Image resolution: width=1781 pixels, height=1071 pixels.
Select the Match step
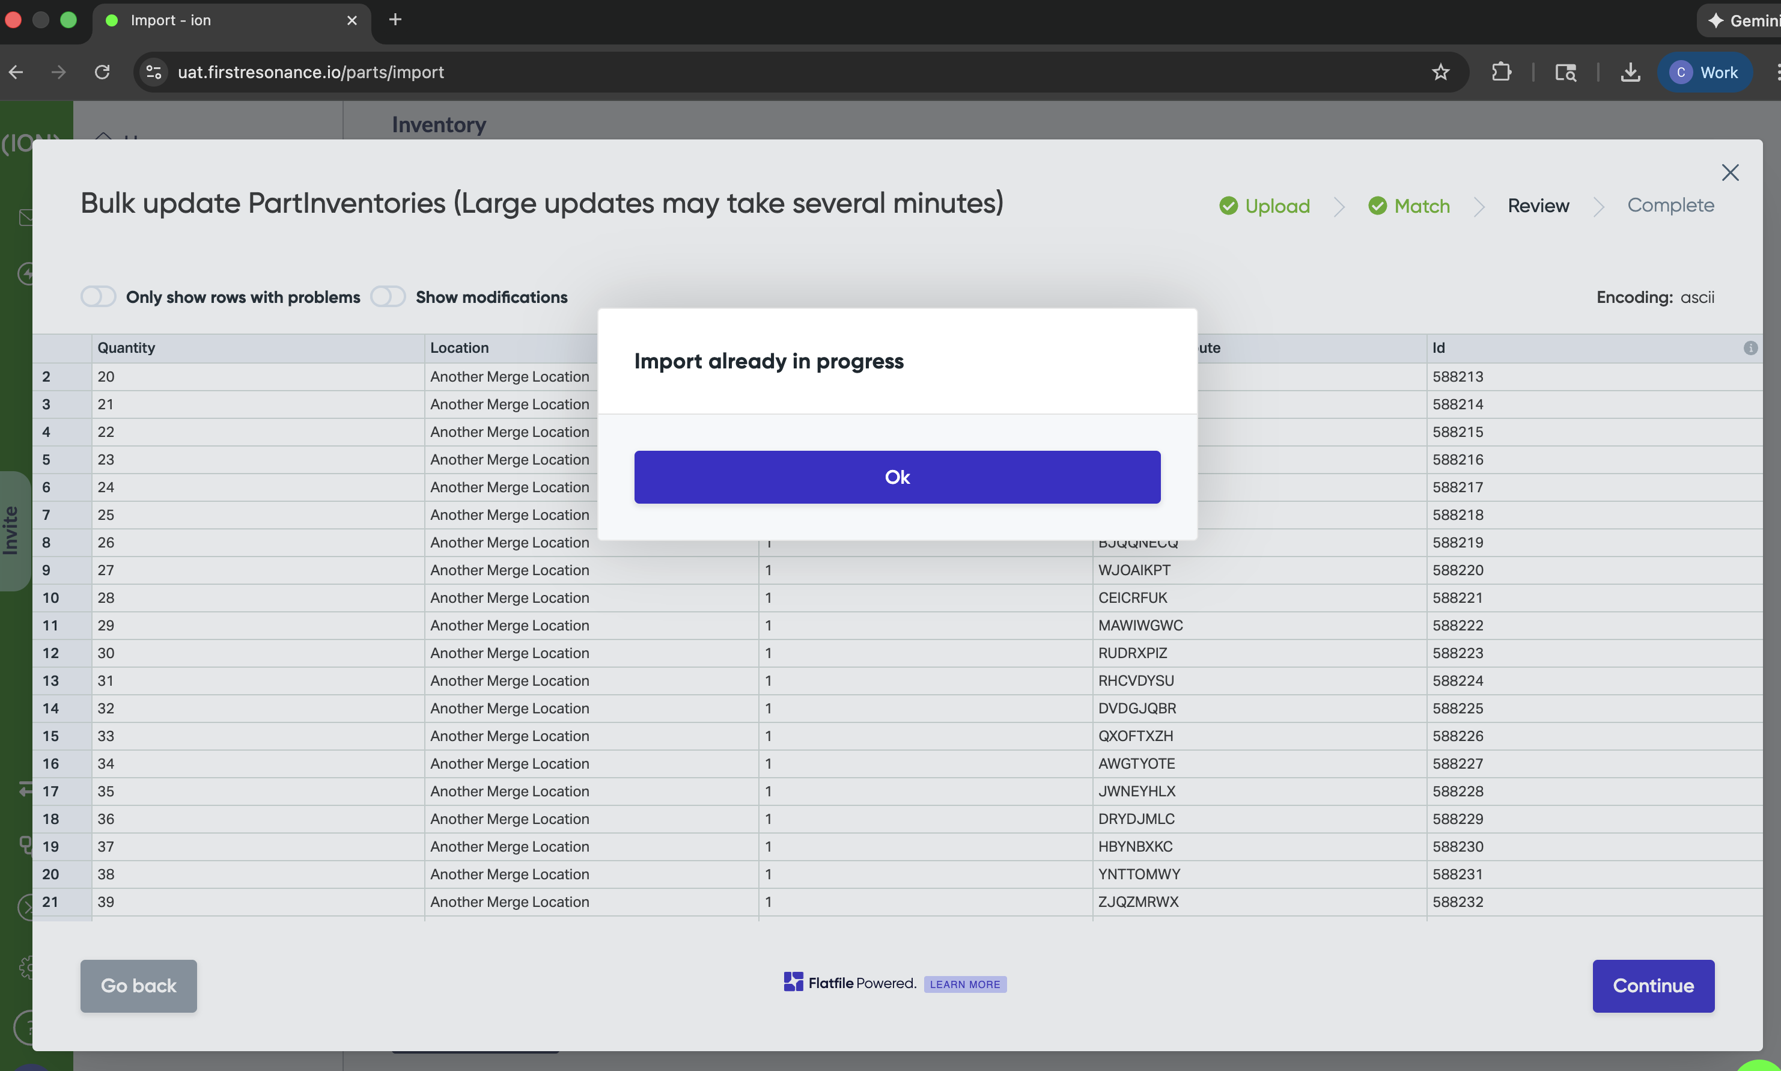1409,206
